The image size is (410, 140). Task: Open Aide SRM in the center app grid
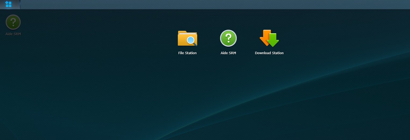pyautogui.click(x=228, y=38)
